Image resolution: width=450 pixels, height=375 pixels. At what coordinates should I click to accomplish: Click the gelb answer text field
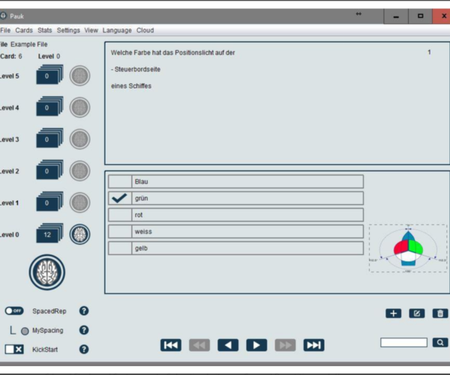click(247, 248)
